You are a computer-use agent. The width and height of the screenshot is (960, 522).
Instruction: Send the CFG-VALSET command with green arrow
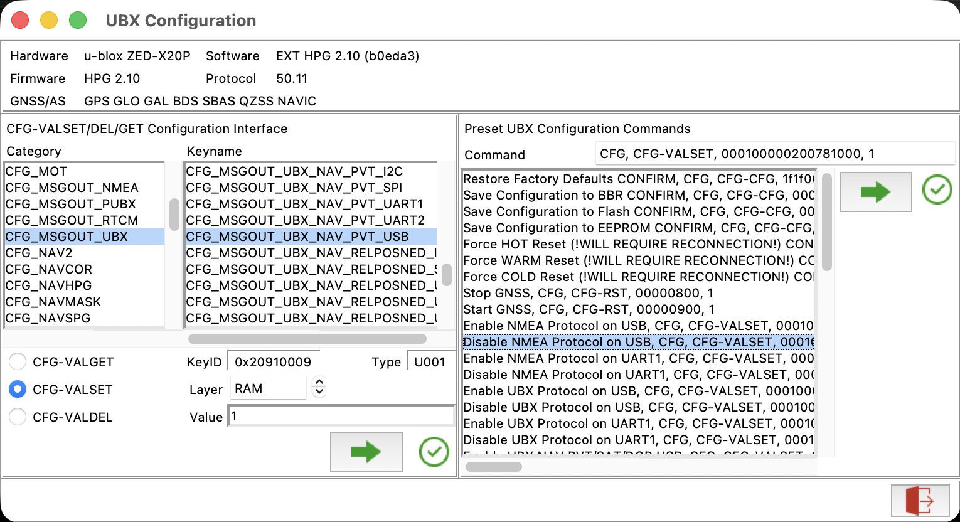coord(366,451)
